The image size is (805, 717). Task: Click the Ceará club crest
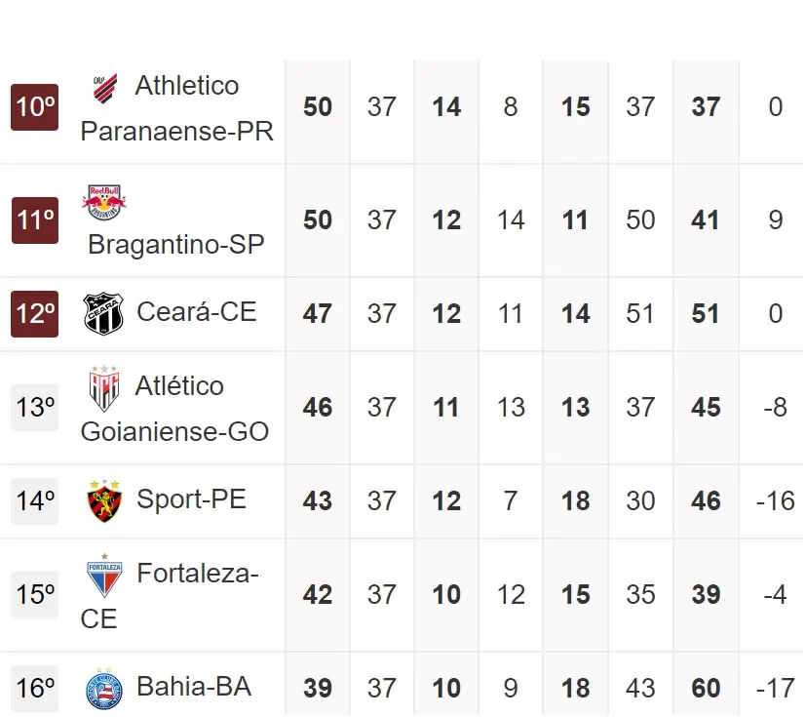coord(104,313)
